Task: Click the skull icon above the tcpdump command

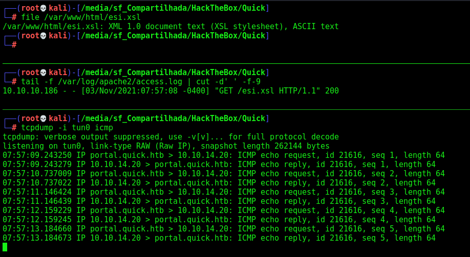Action: 43,119
